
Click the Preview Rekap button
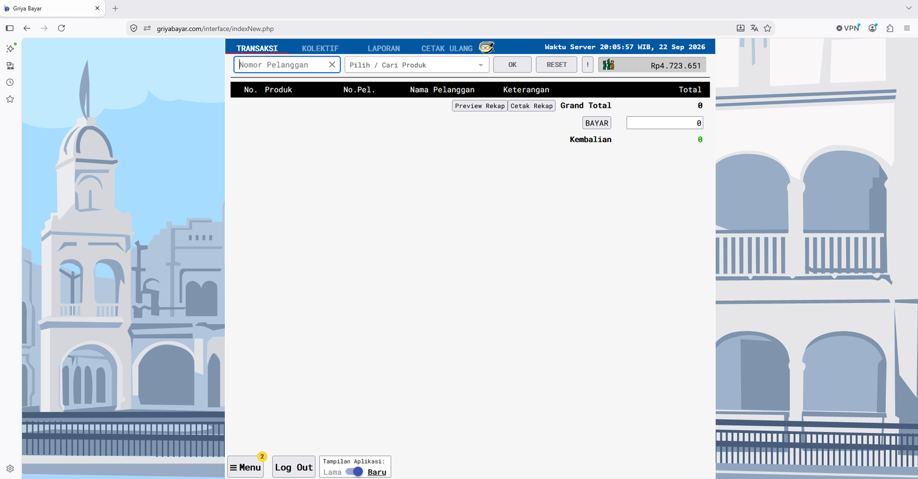pyautogui.click(x=480, y=106)
